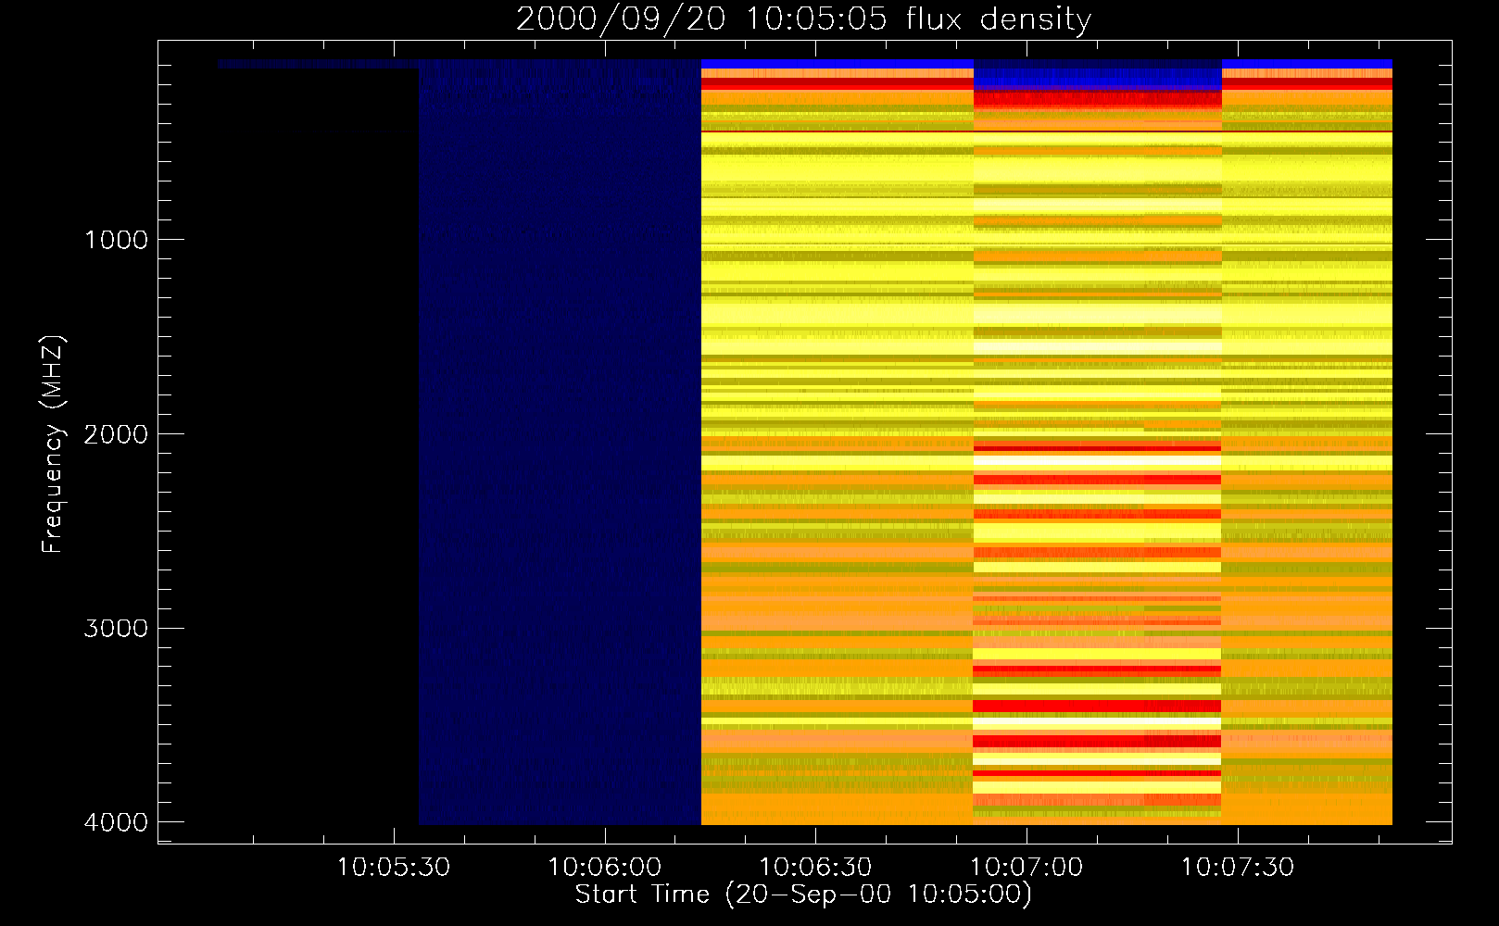Image resolution: width=1499 pixels, height=926 pixels.
Task: Click the plot title '2000/09/20 10:05:05 flux density'
Action: [x=803, y=19]
